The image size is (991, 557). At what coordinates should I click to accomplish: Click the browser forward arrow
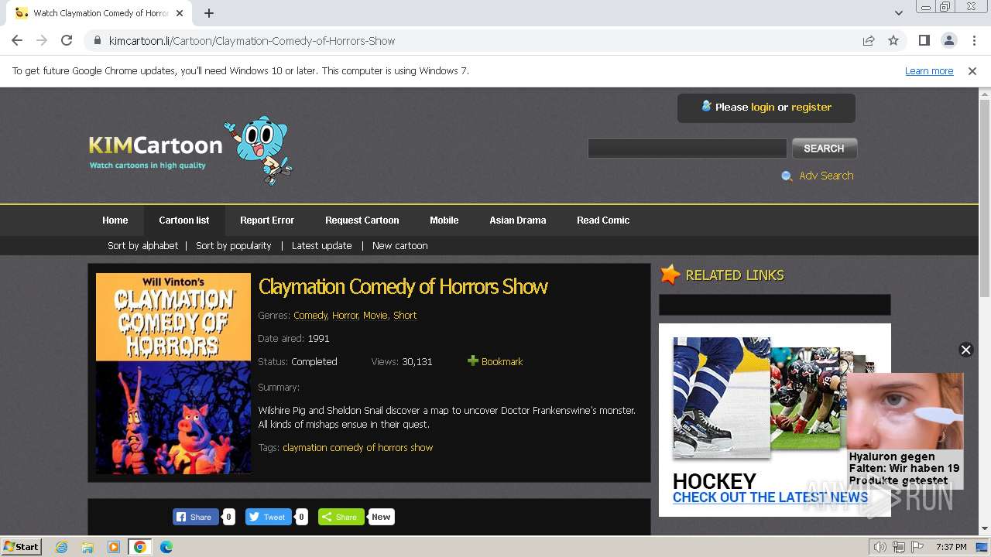tap(42, 40)
